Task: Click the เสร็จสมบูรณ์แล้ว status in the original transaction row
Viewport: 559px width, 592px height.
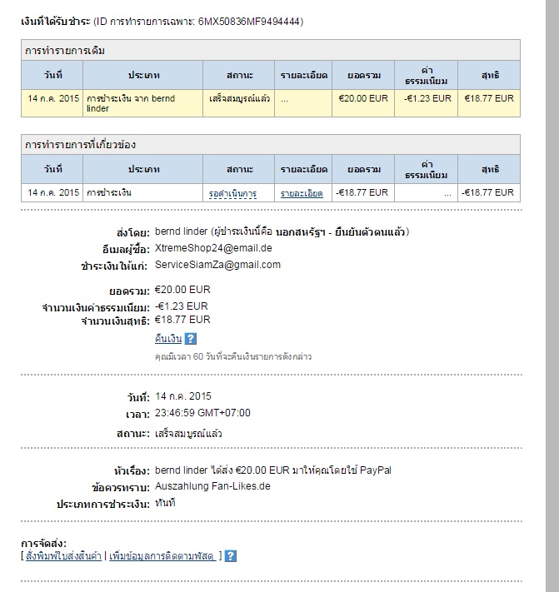Action: coord(239,98)
